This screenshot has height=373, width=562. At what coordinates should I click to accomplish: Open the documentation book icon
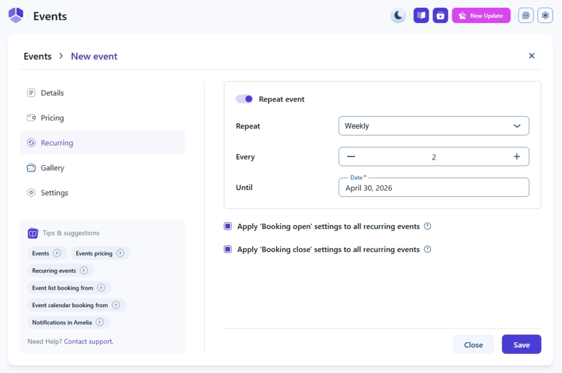click(421, 15)
